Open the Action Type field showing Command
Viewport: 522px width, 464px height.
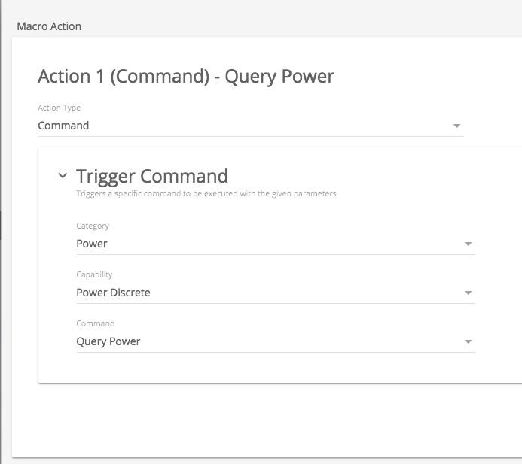(241, 126)
